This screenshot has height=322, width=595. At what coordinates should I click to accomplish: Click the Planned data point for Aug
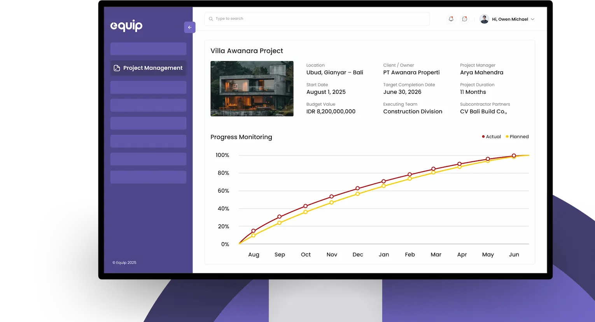tap(254, 236)
